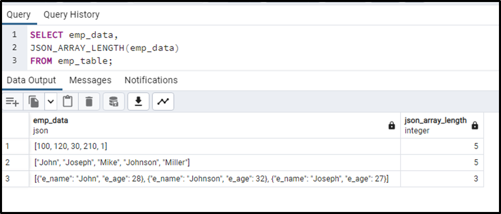Click line 3 FROM emp_table in editor
The width and height of the screenshot is (501, 214).
[x=71, y=61]
